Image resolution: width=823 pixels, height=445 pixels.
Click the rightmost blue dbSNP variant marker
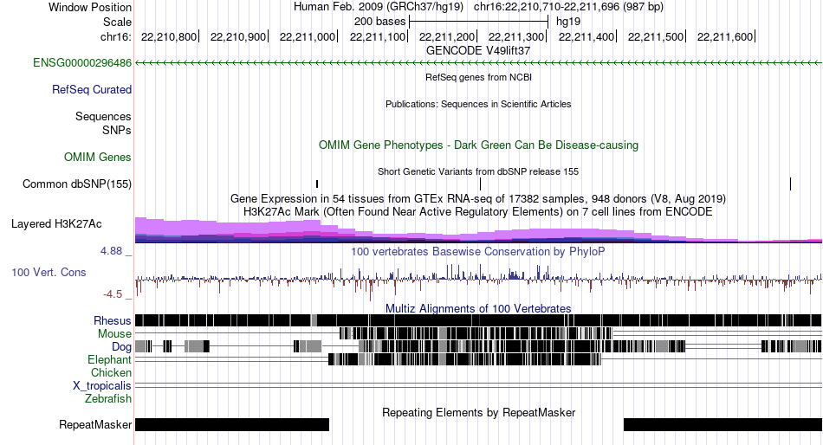click(790, 184)
